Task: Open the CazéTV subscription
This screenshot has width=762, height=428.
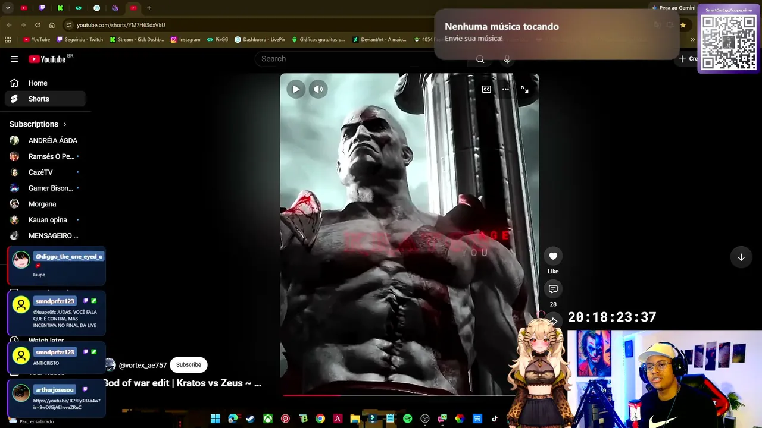Action: 45,172
